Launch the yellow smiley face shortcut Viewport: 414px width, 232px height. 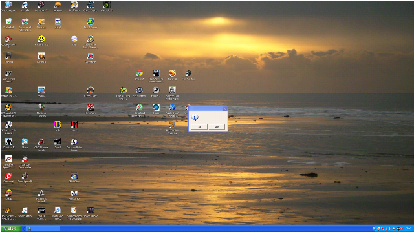click(41, 39)
